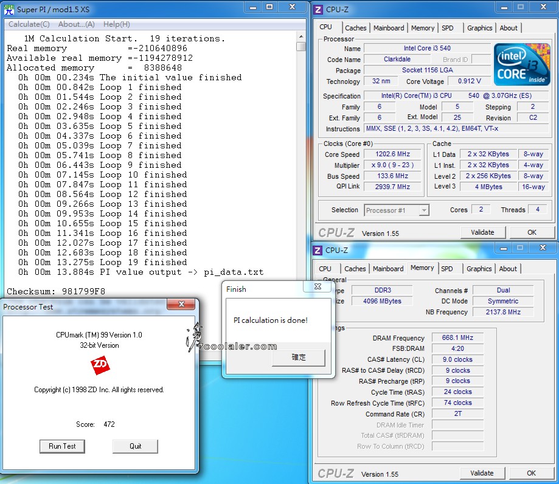This screenshot has height=484, width=559.
Task: Click the Z icon of the CPU-Z memory window
Action: (x=318, y=250)
